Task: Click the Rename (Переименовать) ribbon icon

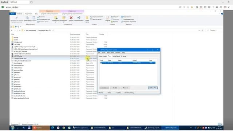Action: pos(79,18)
